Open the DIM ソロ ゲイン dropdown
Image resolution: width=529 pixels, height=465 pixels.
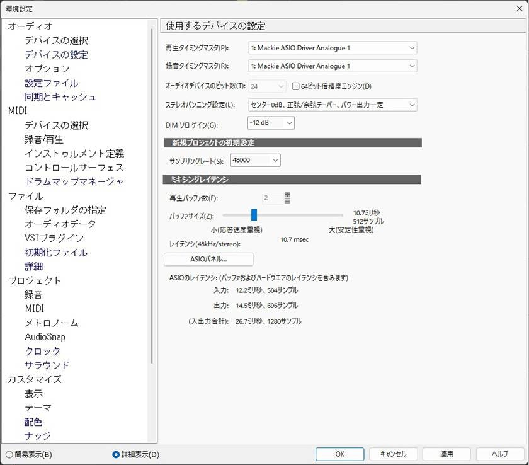click(271, 123)
